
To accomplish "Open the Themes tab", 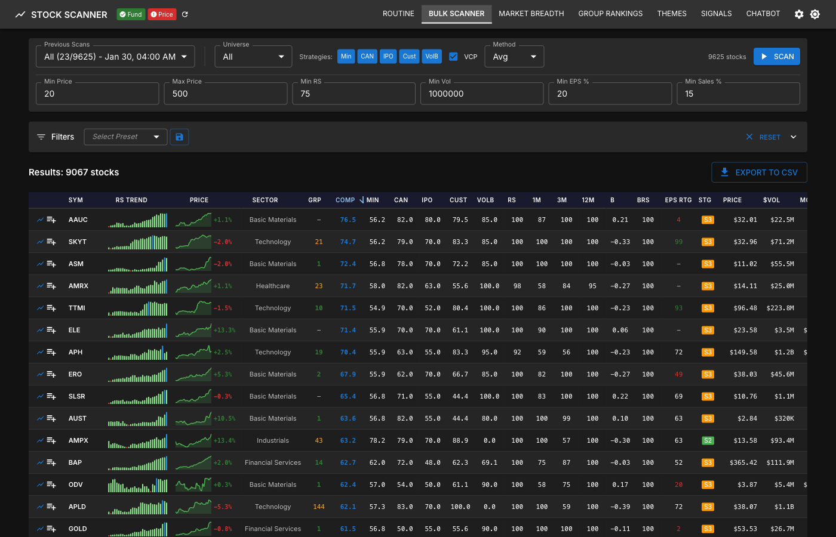I will point(672,14).
